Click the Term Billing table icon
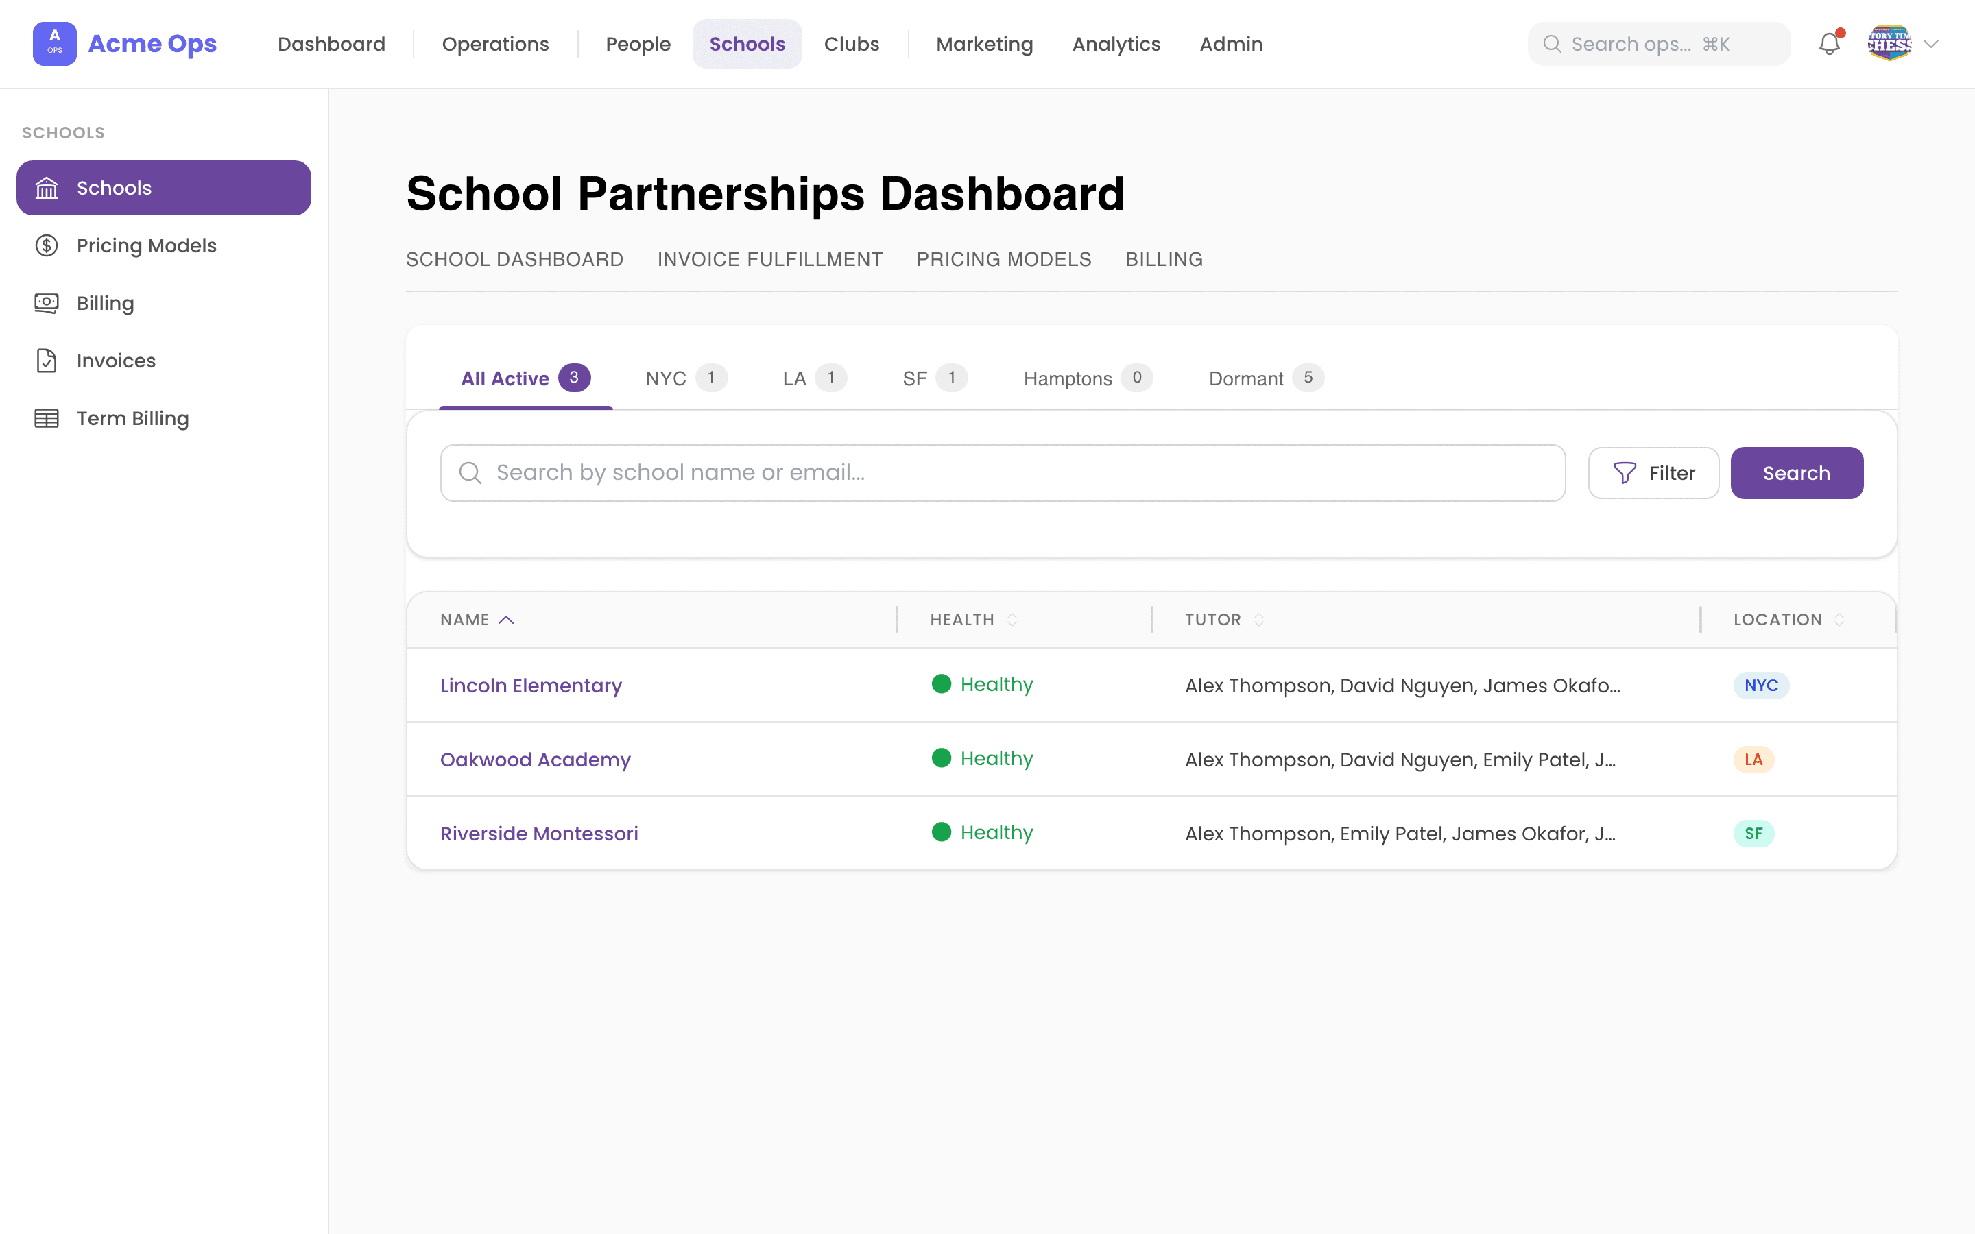This screenshot has width=1975, height=1234. (47, 418)
